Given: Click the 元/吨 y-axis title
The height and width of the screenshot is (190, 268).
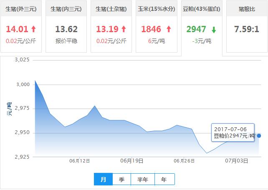Looking at the screenshot, I should click(9, 109).
